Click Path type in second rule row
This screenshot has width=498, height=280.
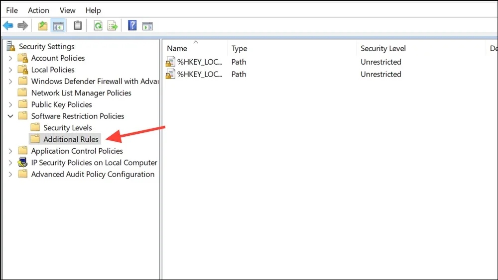(x=239, y=74)
